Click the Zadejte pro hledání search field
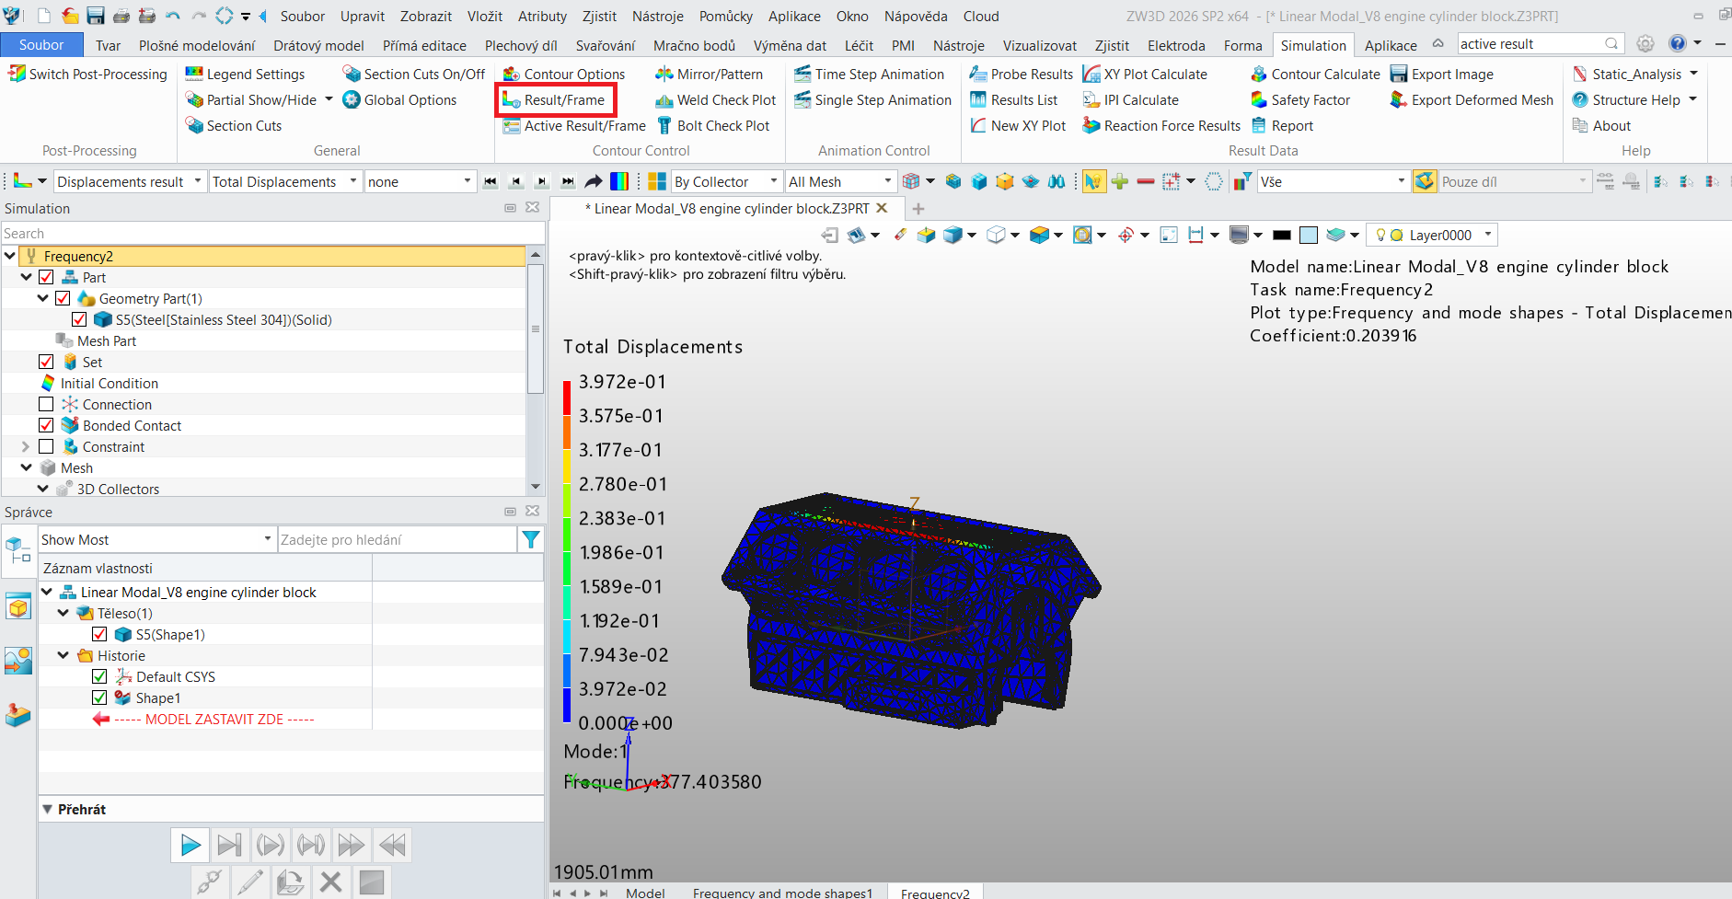 pos(398,540)
